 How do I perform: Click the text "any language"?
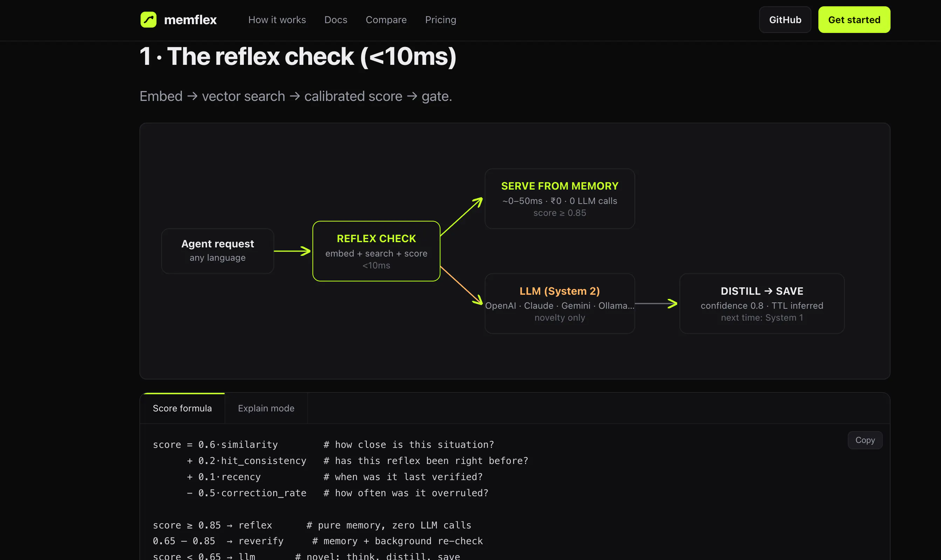pos(218,258)
